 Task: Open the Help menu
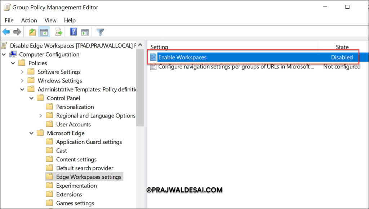click(70, 21)
